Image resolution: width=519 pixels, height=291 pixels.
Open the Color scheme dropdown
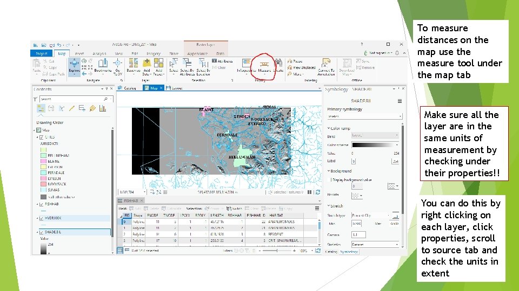375,145
